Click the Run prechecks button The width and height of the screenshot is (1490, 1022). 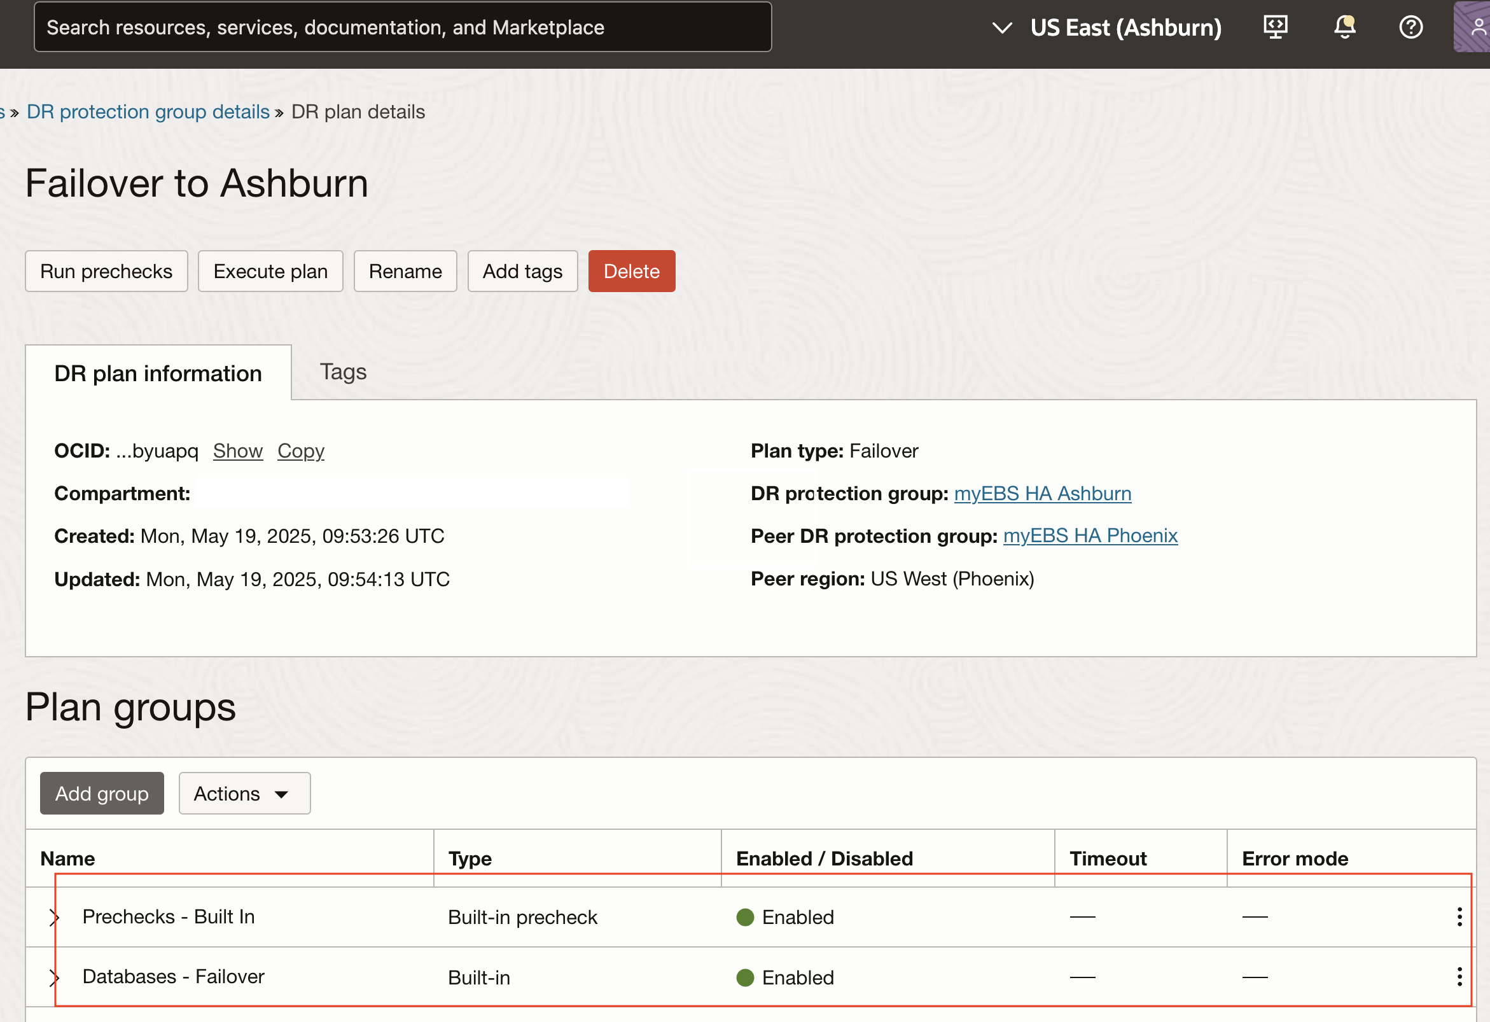pos(106,271)
